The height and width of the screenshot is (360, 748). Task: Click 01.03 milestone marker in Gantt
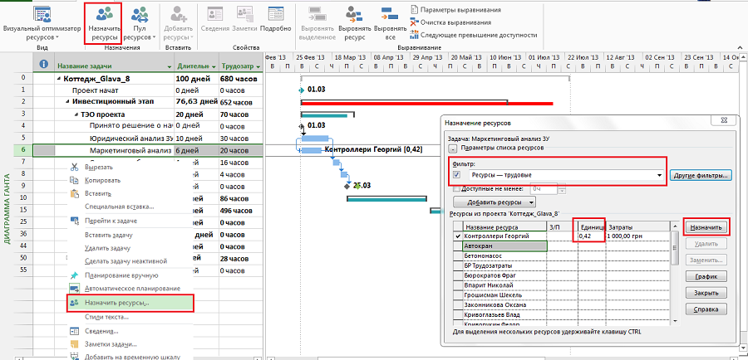302,90
